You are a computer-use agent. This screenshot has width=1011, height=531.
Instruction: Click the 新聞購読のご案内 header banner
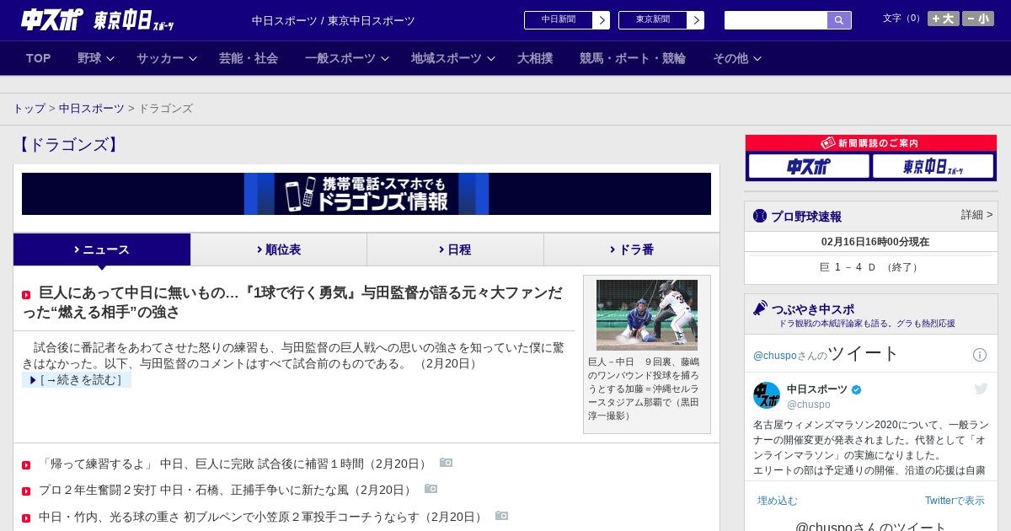tap(871, 143)
